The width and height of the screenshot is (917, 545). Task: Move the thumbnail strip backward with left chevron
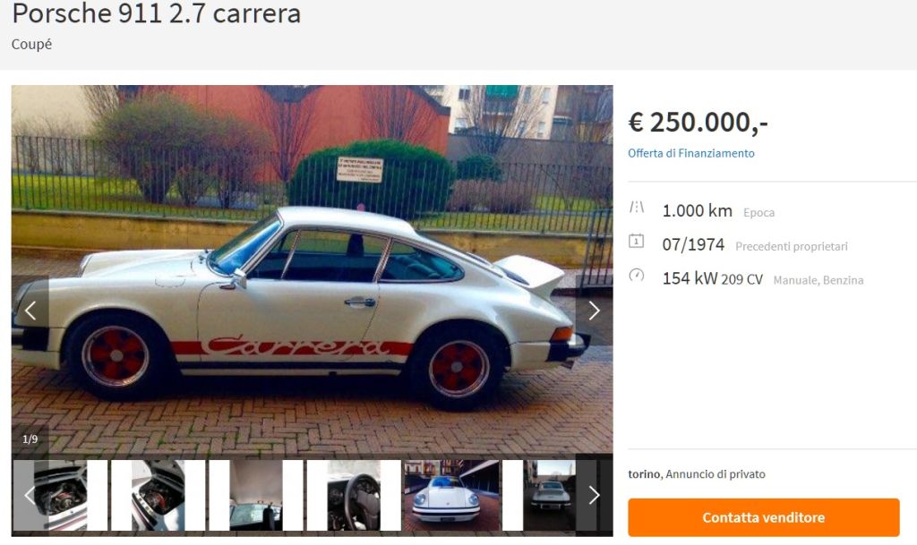tap(30, 495)
